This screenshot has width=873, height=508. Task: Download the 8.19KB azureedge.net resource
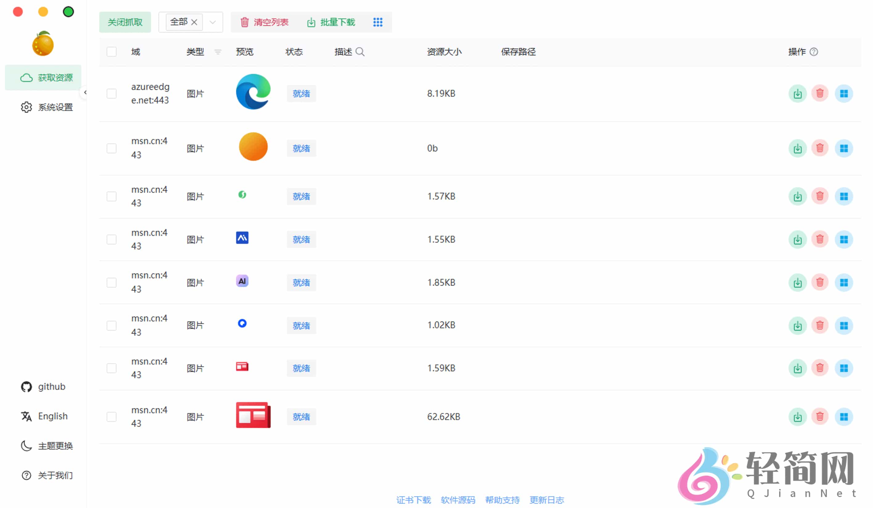[797, 93]
